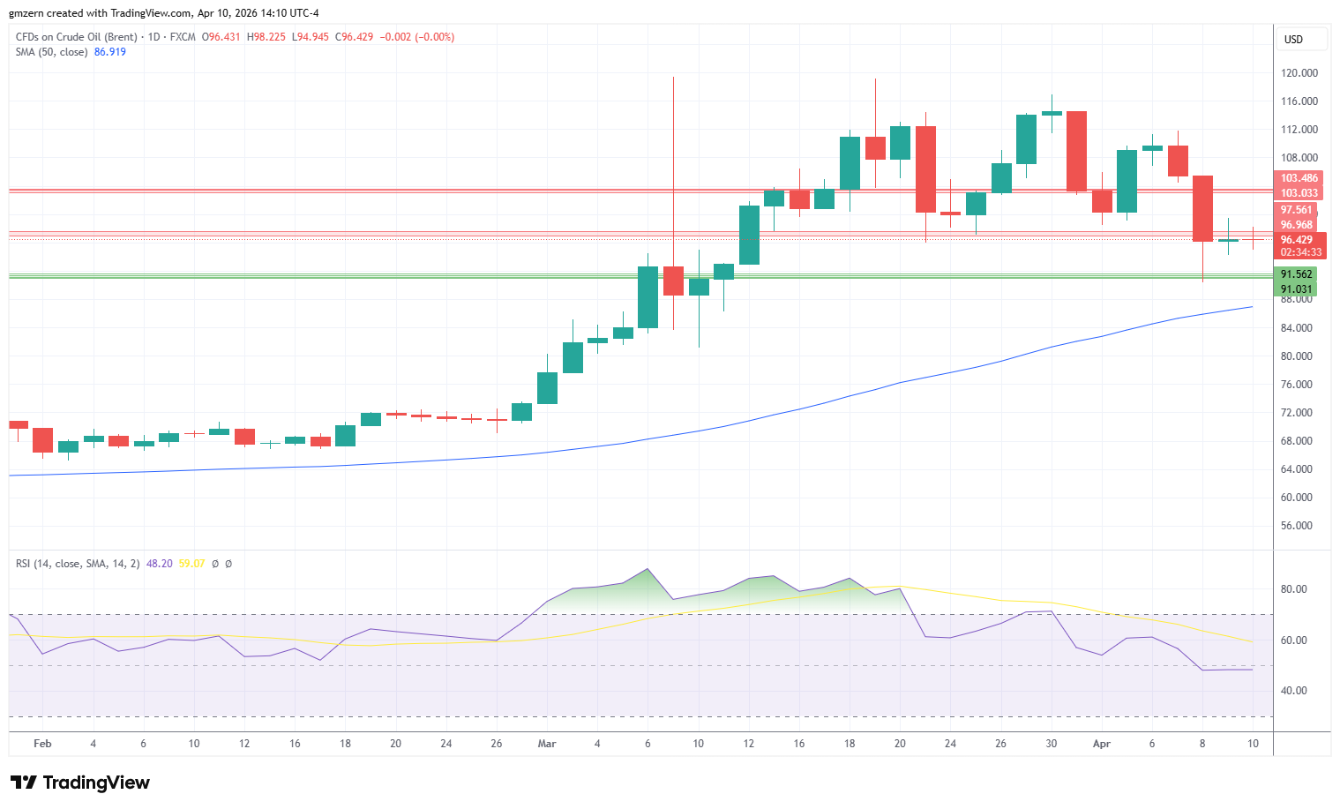Click the low price L94.945
This screenshot has height=809, width=1340.
[x=310, y=37]
